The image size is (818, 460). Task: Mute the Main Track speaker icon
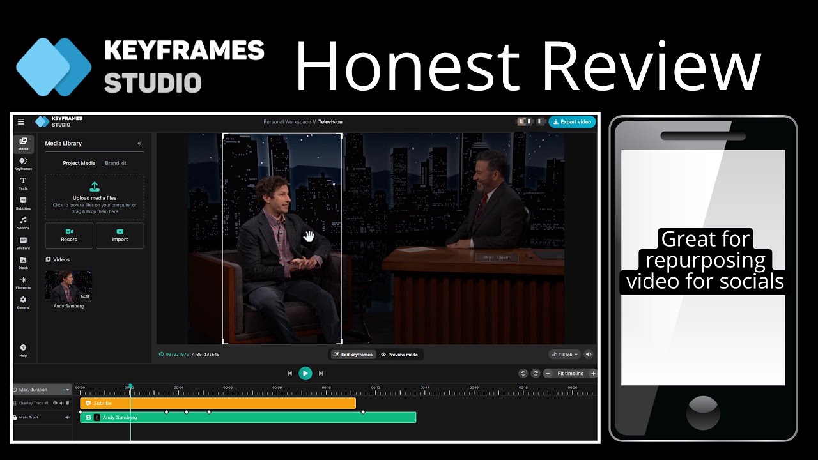(x=66, y=417)
